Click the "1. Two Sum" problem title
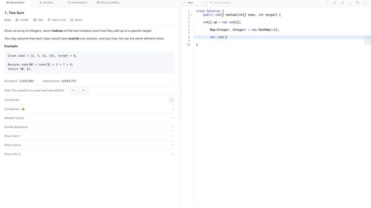The height and width of the screenshot is (208, 371). tap(14, 13)
